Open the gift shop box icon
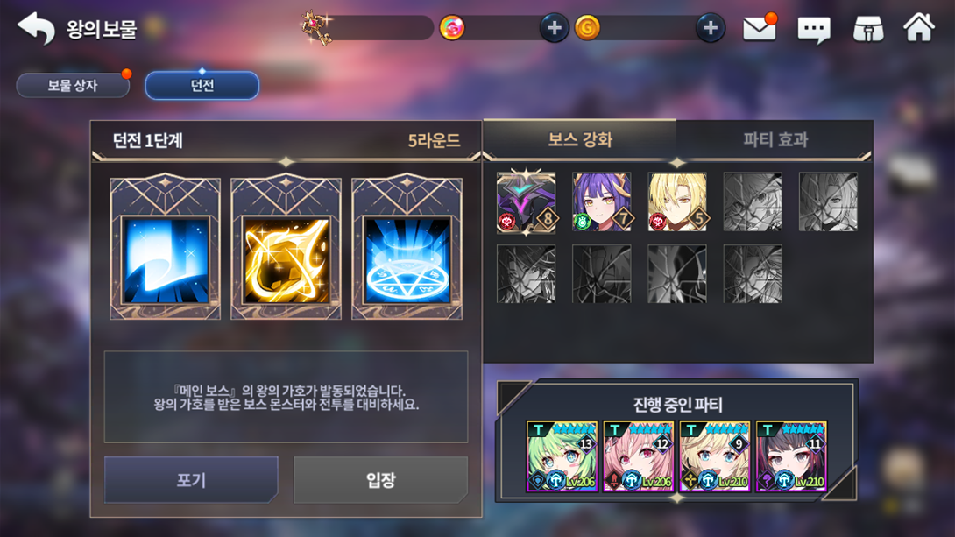The width and height of the screenshot is (955, 537). coord(868,29)
